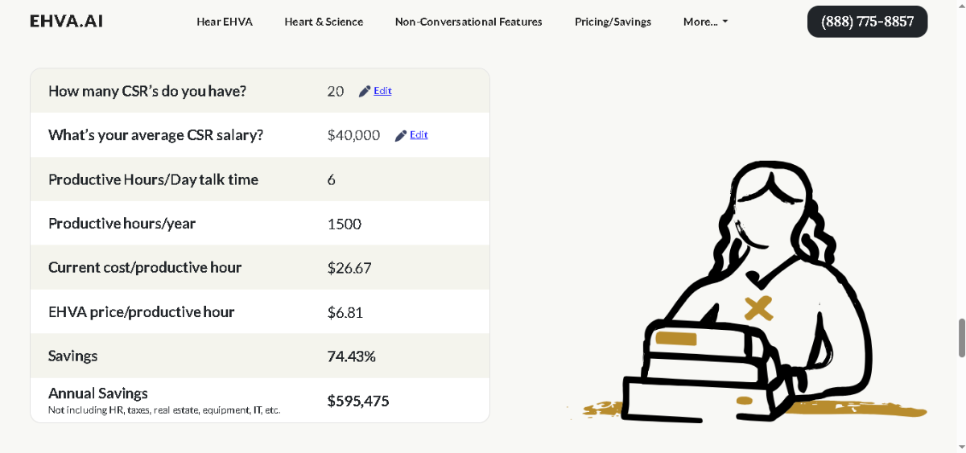This screenshot has height=453, width=966.
Task: Click the $6.81 EHVA price value
Action: tap(345, 312)
